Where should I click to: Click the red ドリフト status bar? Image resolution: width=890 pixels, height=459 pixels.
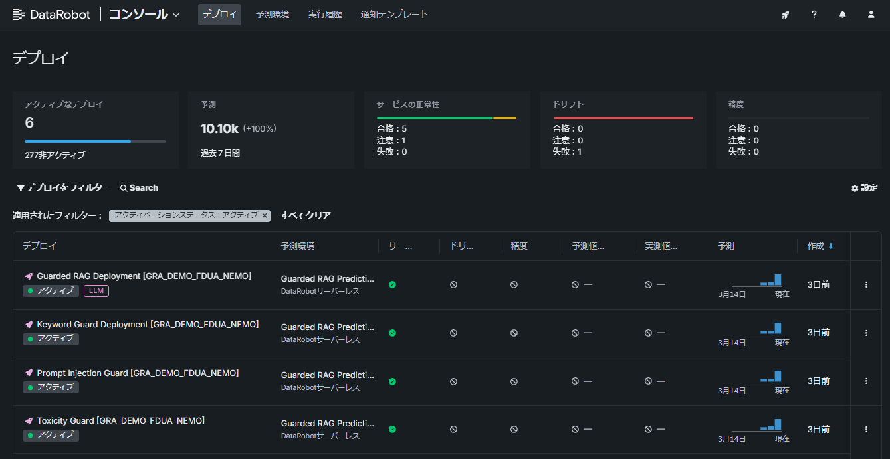pos(623,118)
